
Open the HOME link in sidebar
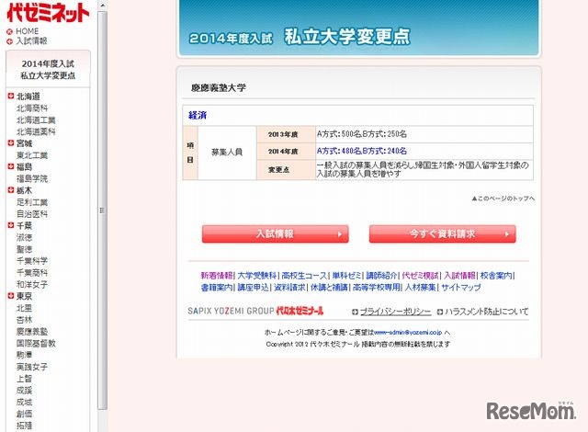[27, 31]
